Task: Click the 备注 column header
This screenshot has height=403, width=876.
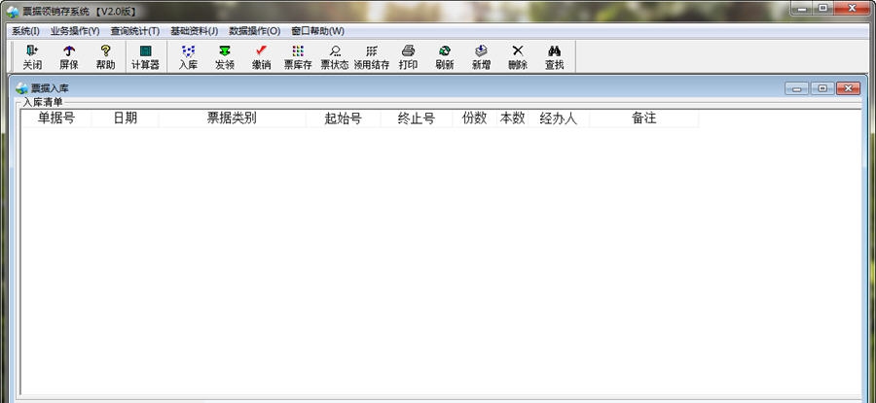Action: (x=643, y=118)
